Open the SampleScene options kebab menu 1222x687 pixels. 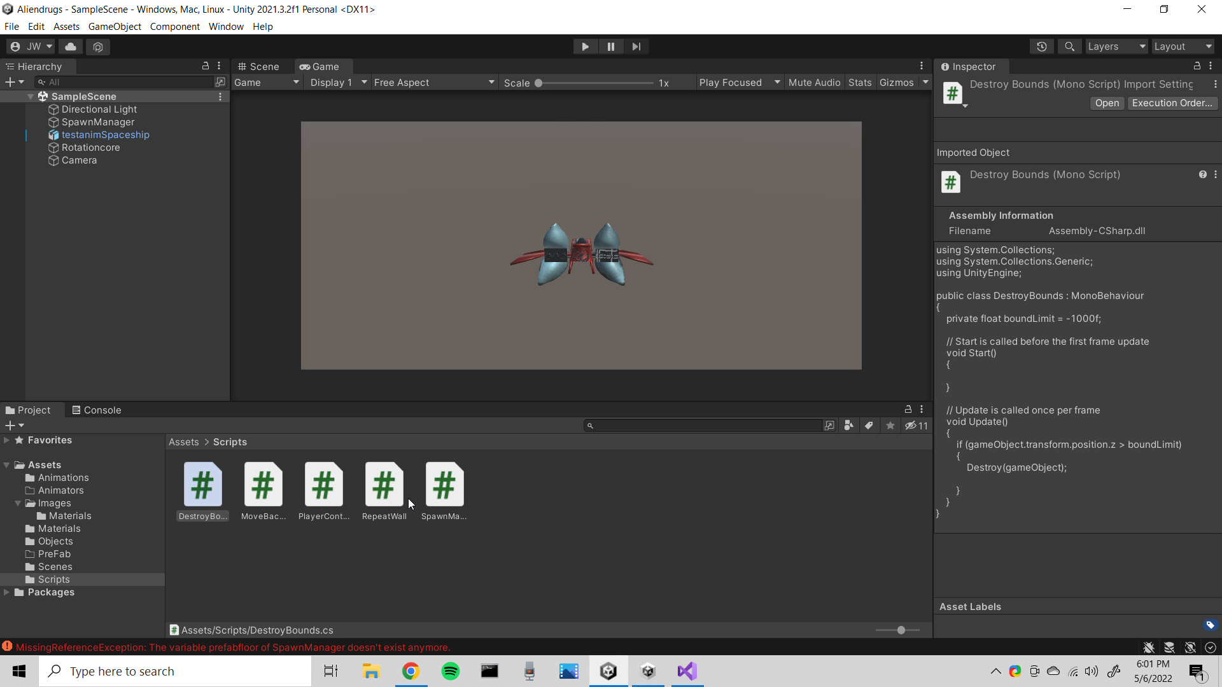(x=220, y=97)
